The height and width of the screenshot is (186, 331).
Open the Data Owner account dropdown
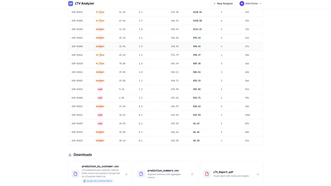point(251,4)
